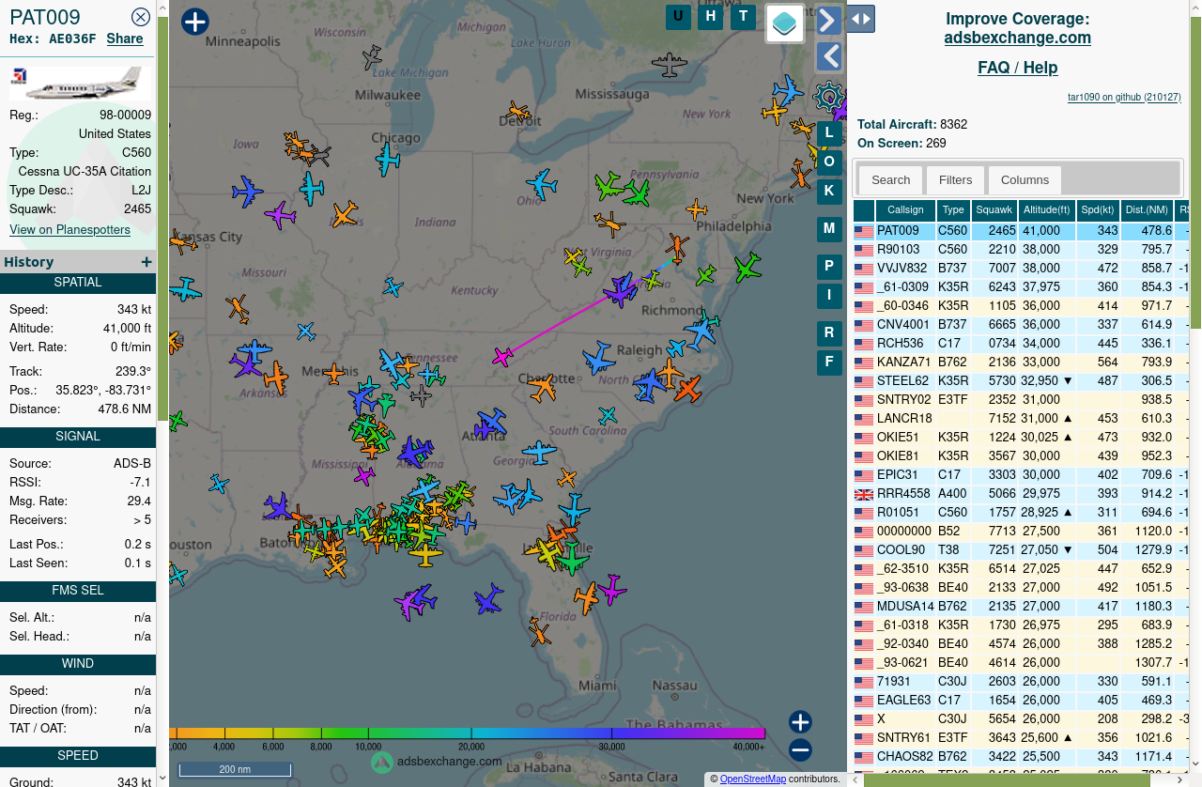Screen dimensions: 1202x787
Task: Select the PAT009 row in aircraft table
Action: click(1022, 230)
